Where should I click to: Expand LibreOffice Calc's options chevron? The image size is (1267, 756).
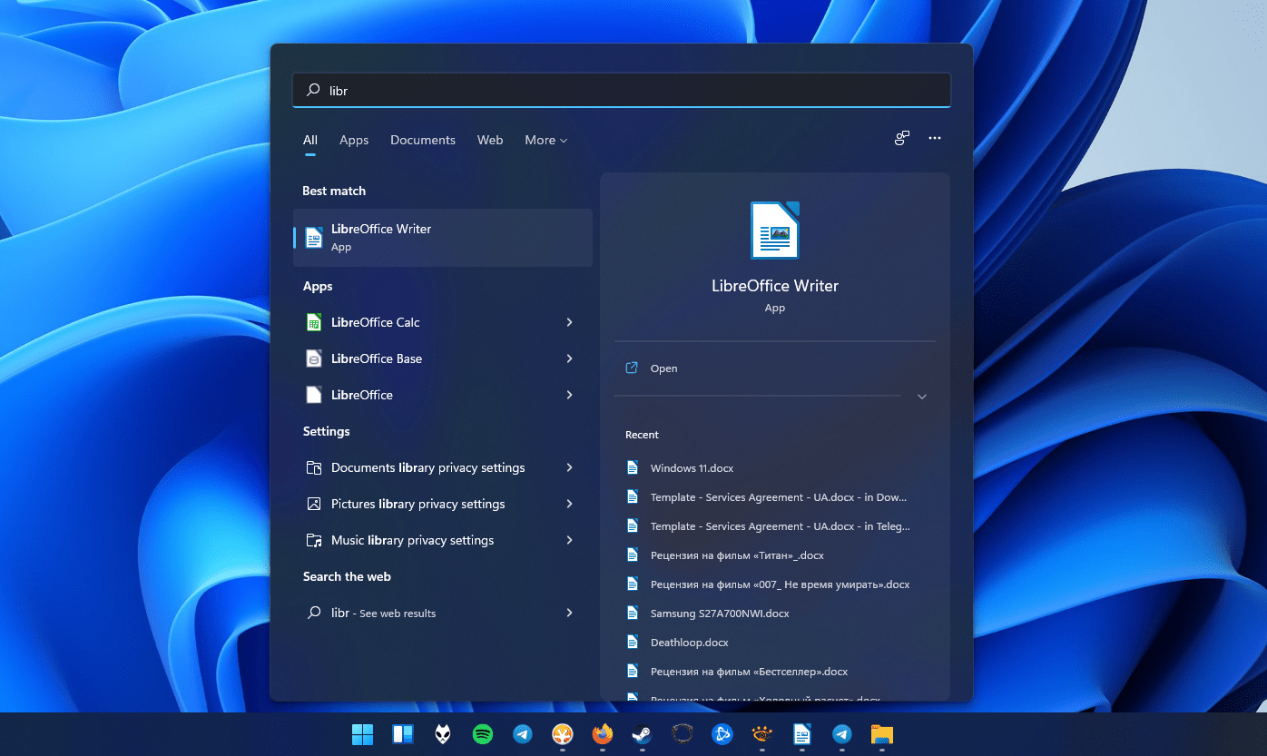point(569,322)
